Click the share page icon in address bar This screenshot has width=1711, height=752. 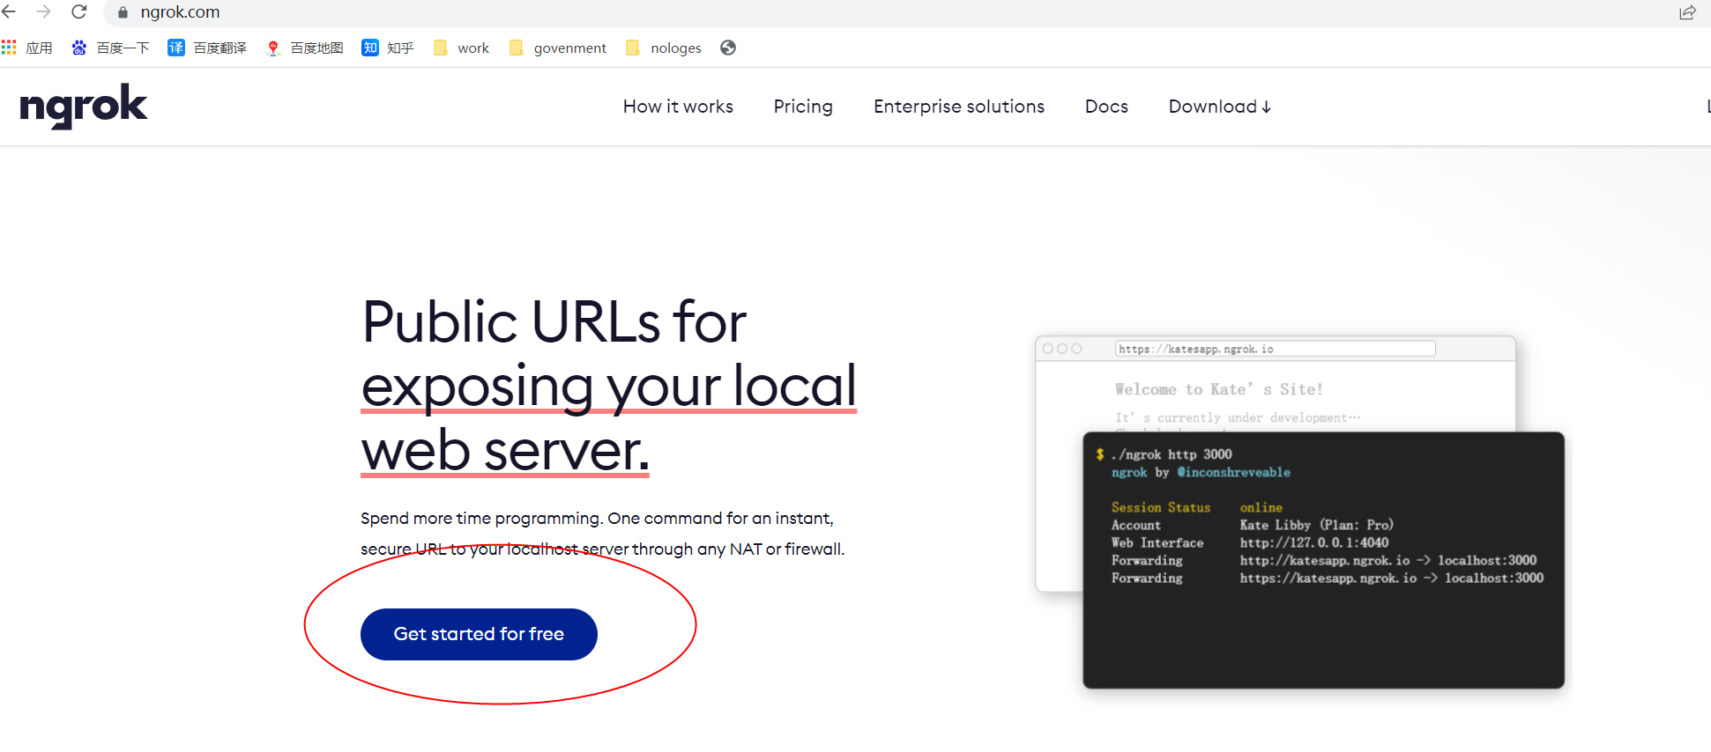pos(1687,12)
